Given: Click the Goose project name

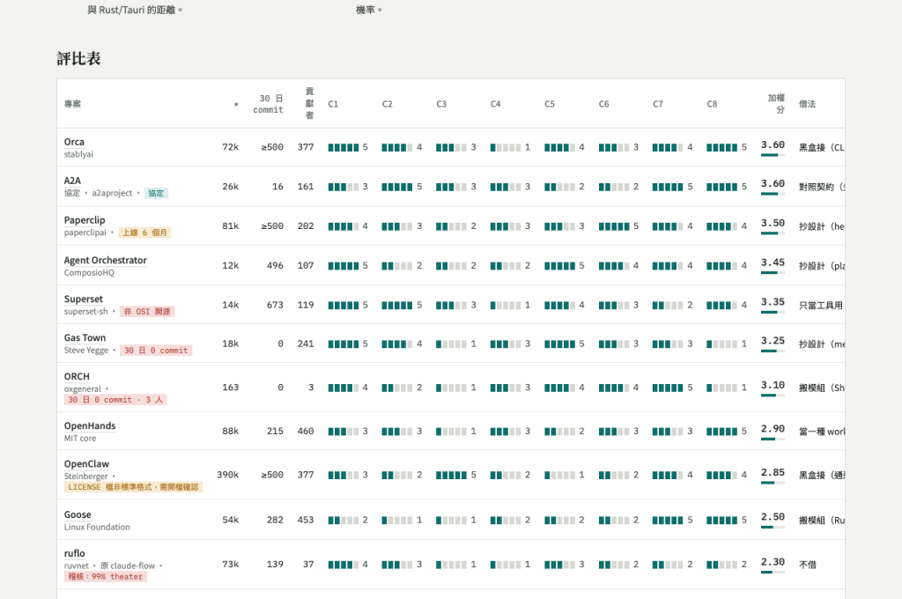Looking at the screenshot, I should pyautogui.click(x=78, y=514).
